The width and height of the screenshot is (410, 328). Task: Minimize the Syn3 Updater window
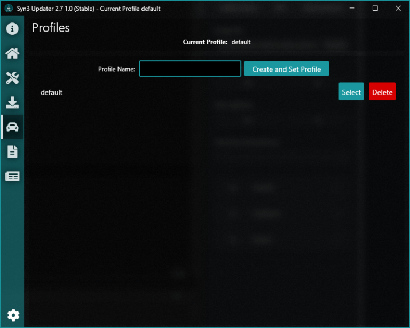pos(352,9)
